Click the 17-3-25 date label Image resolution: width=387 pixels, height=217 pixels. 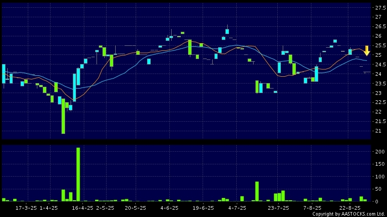coord(26,208)
